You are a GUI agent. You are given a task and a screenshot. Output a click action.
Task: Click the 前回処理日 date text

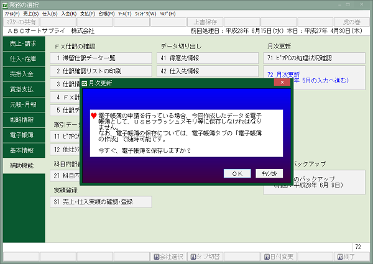coord(237,31)
